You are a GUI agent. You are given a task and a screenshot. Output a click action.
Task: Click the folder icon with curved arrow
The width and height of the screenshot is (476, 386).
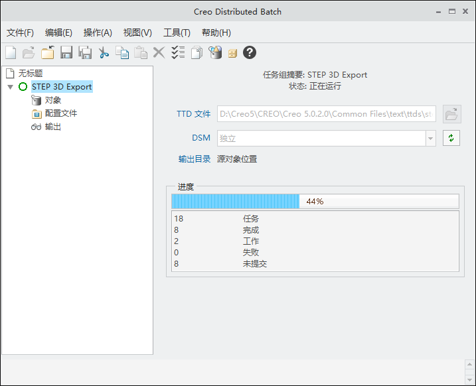pyautogui.click(x=48, y=52)
